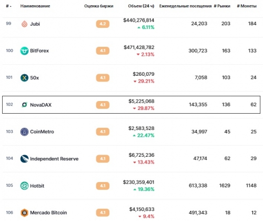Click BitForex coins count 133
This screenshot has width=263, height=221.
(252, 51)
